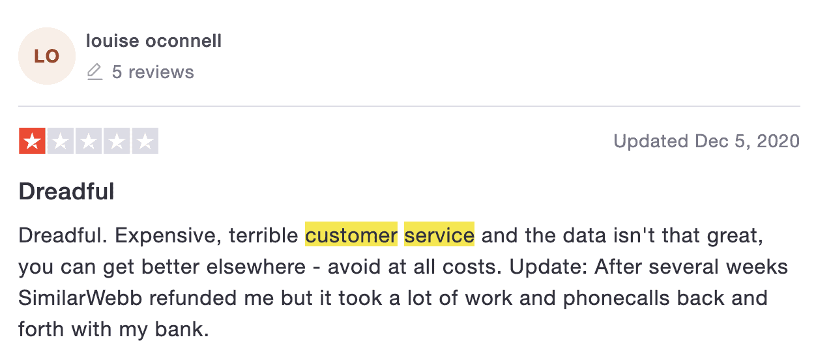Open louise oconnell's profile name
The height and width of the screenshot is (361, 816).
point(154,41)
